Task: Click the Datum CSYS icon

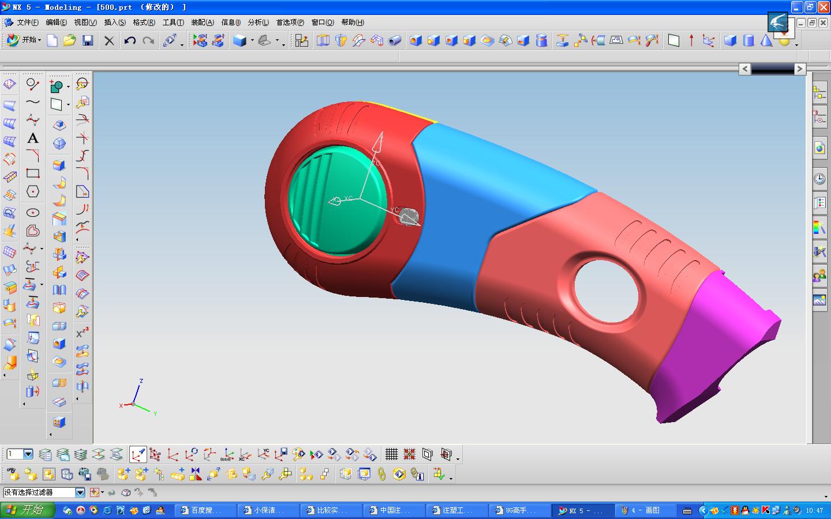Action: click(x=709, y=40)
